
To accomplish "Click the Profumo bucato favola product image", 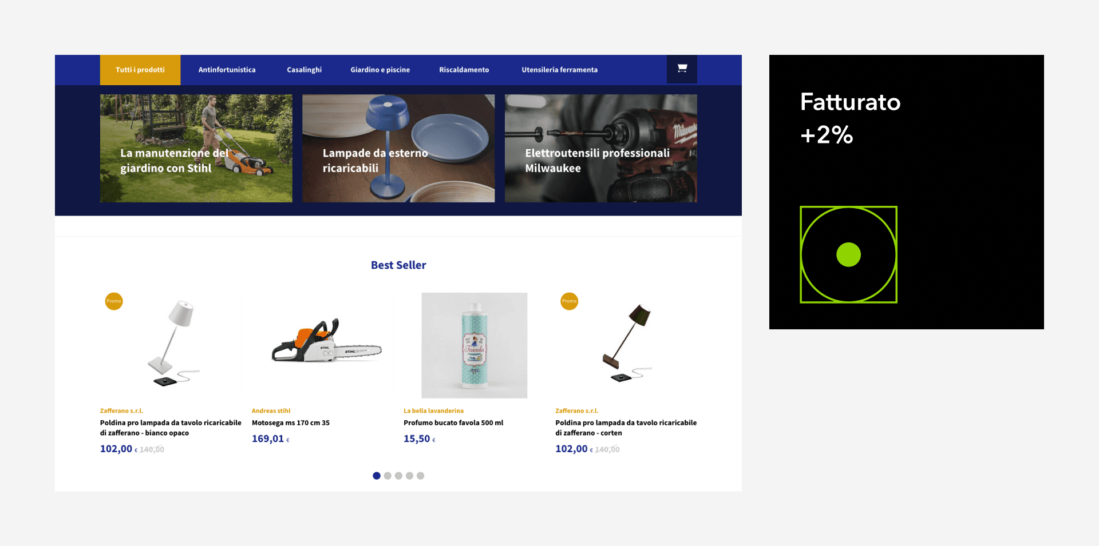I will point(475,345).
